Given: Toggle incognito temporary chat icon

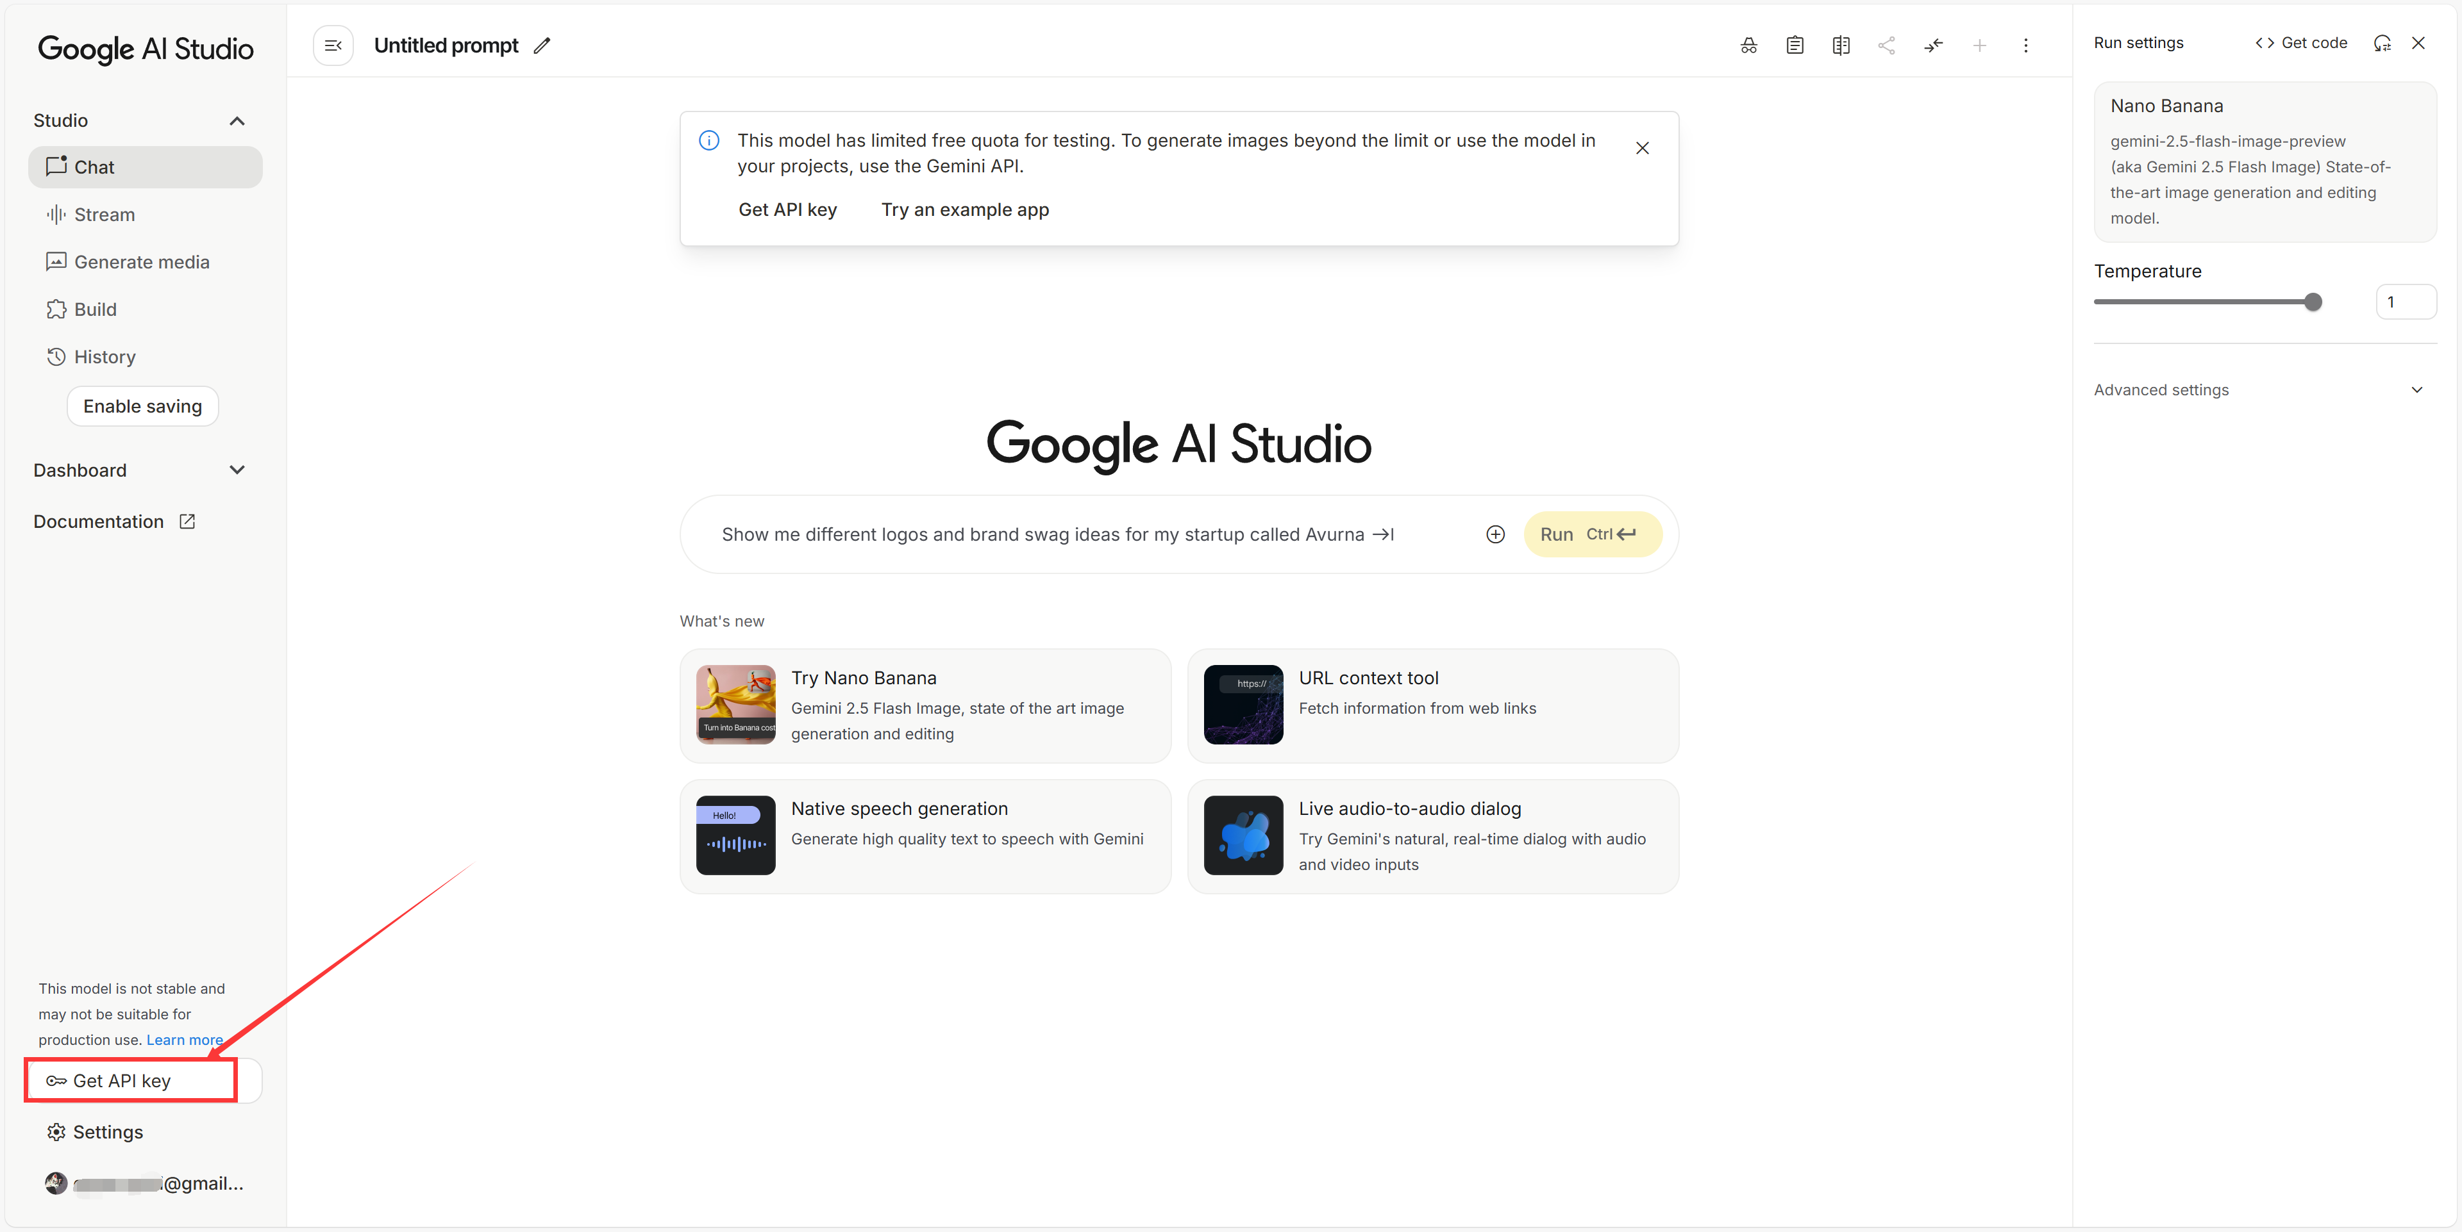Looking at the screenshot, I should (1748, 45).
